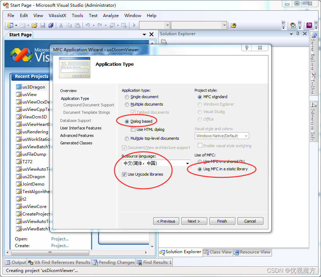
Task: Select Use MFC in a static library
Action: click(x=199, y=169)
